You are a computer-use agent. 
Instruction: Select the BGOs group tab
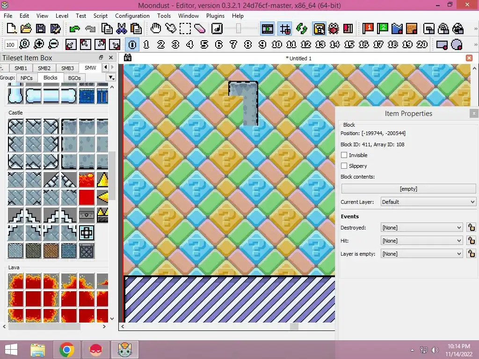[74, 78]
